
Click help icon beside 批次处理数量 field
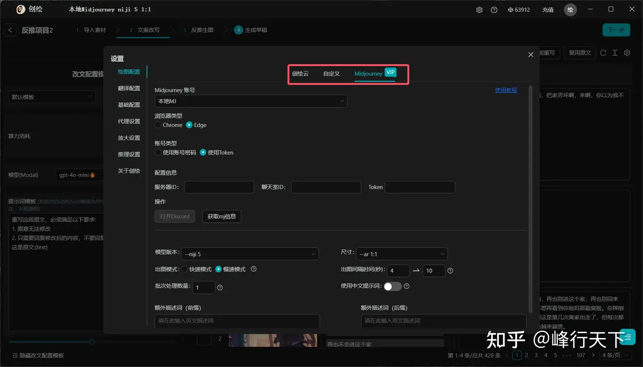point(220,288)
